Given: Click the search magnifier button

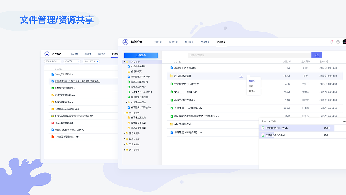Looking at the screenshot, I should pyautogui.click(x=317, y=55).
